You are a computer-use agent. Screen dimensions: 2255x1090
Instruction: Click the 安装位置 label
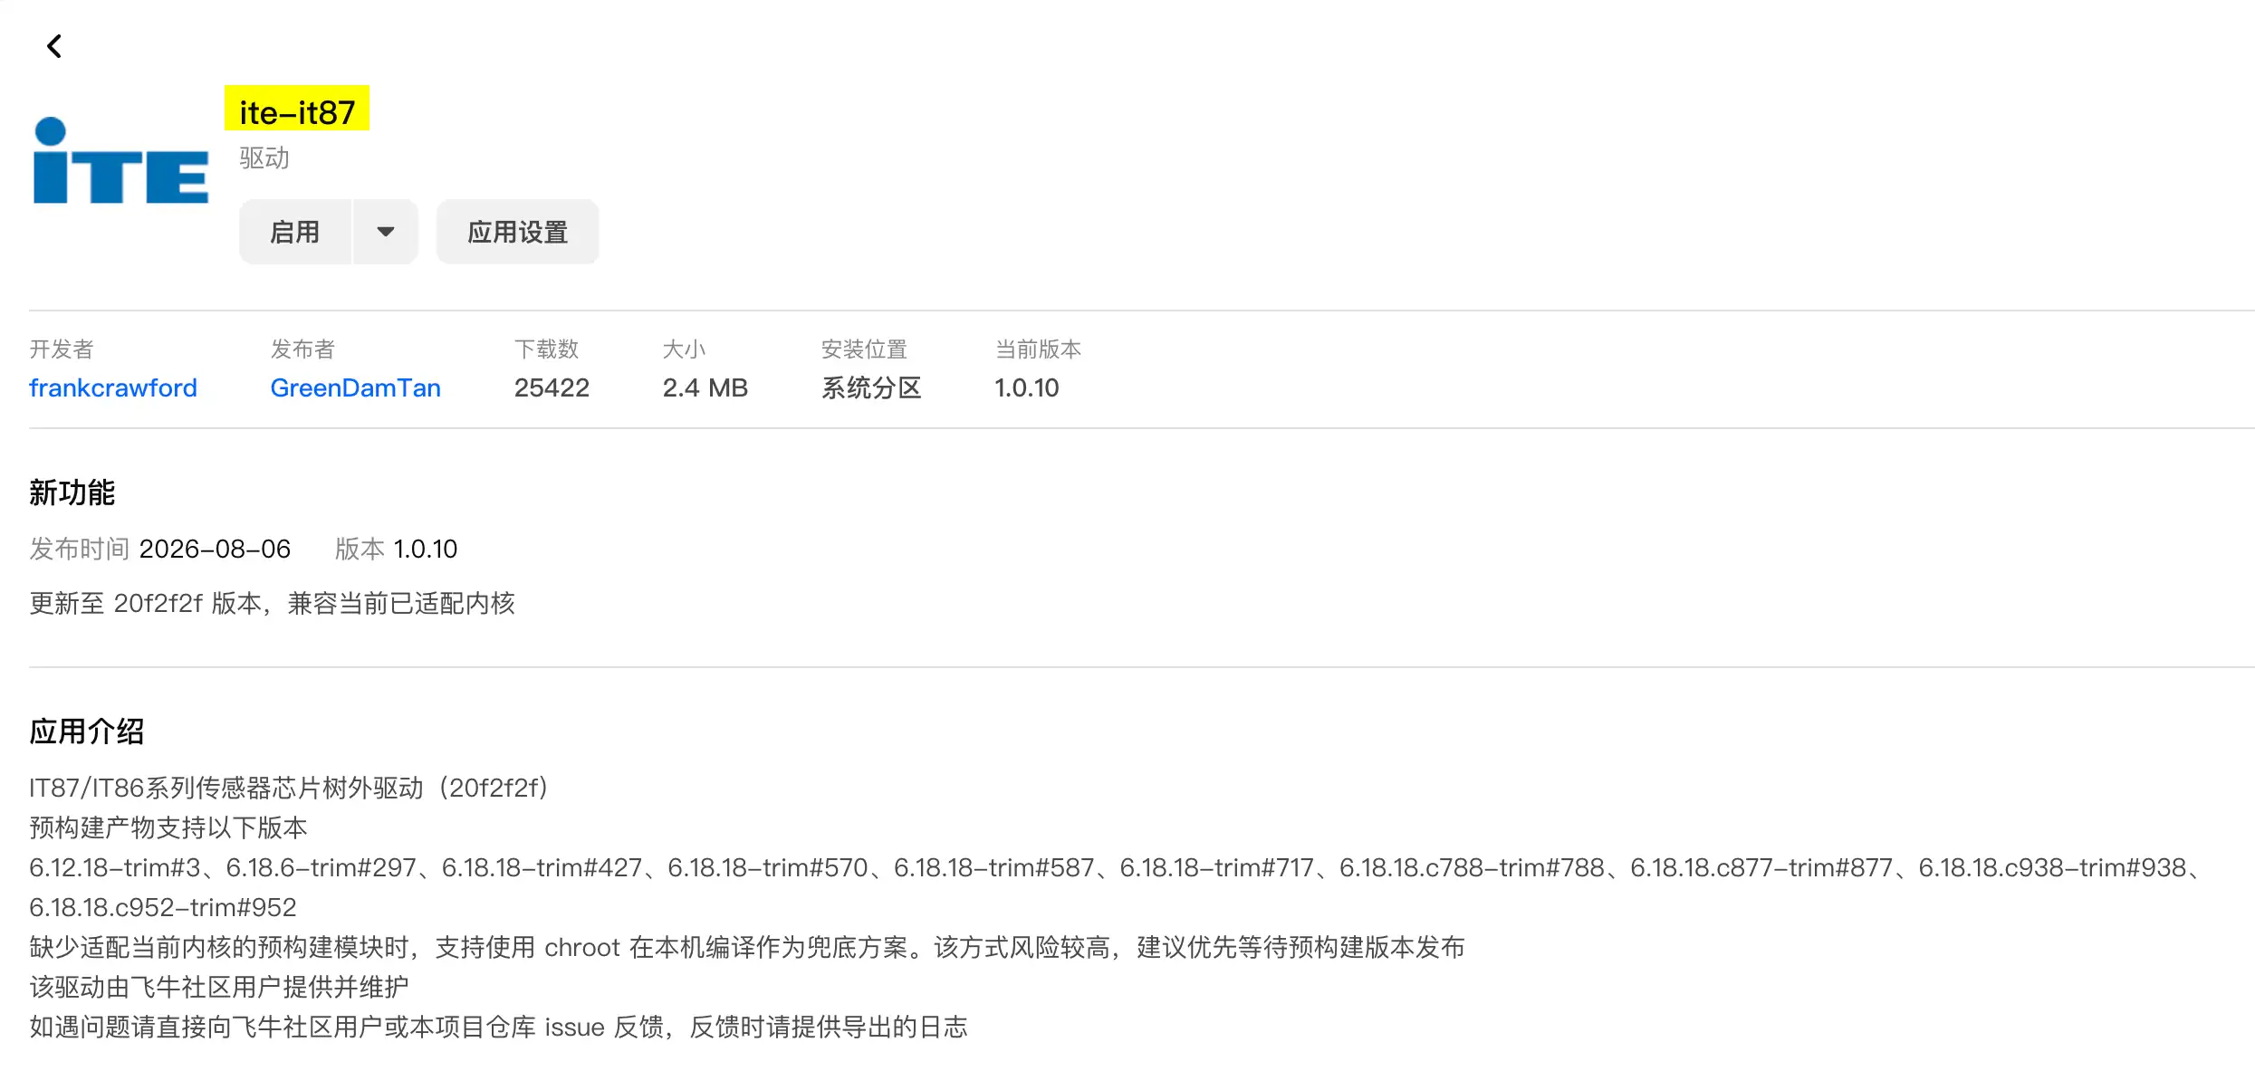(864, 349)
